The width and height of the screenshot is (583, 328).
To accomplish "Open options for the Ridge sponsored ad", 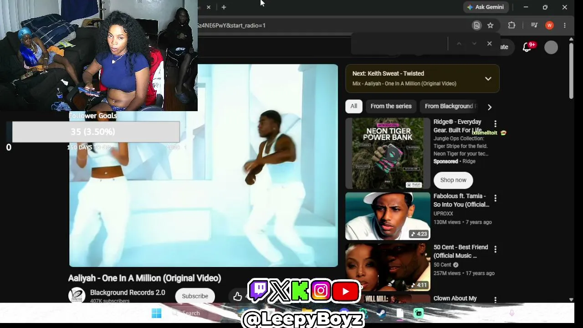I will click(496, 124).
